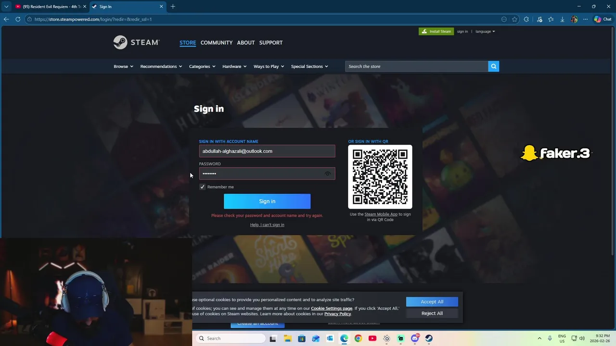
Task: Open the tab list chevron
Action: point(6,7)
